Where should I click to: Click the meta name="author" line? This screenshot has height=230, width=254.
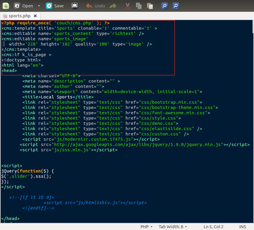63,86
